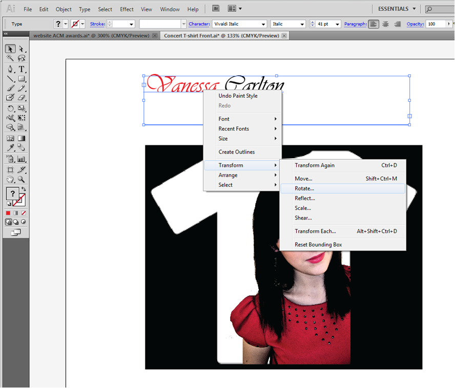
Task: Open the Object menu
Action: click(x=64, y=9)
